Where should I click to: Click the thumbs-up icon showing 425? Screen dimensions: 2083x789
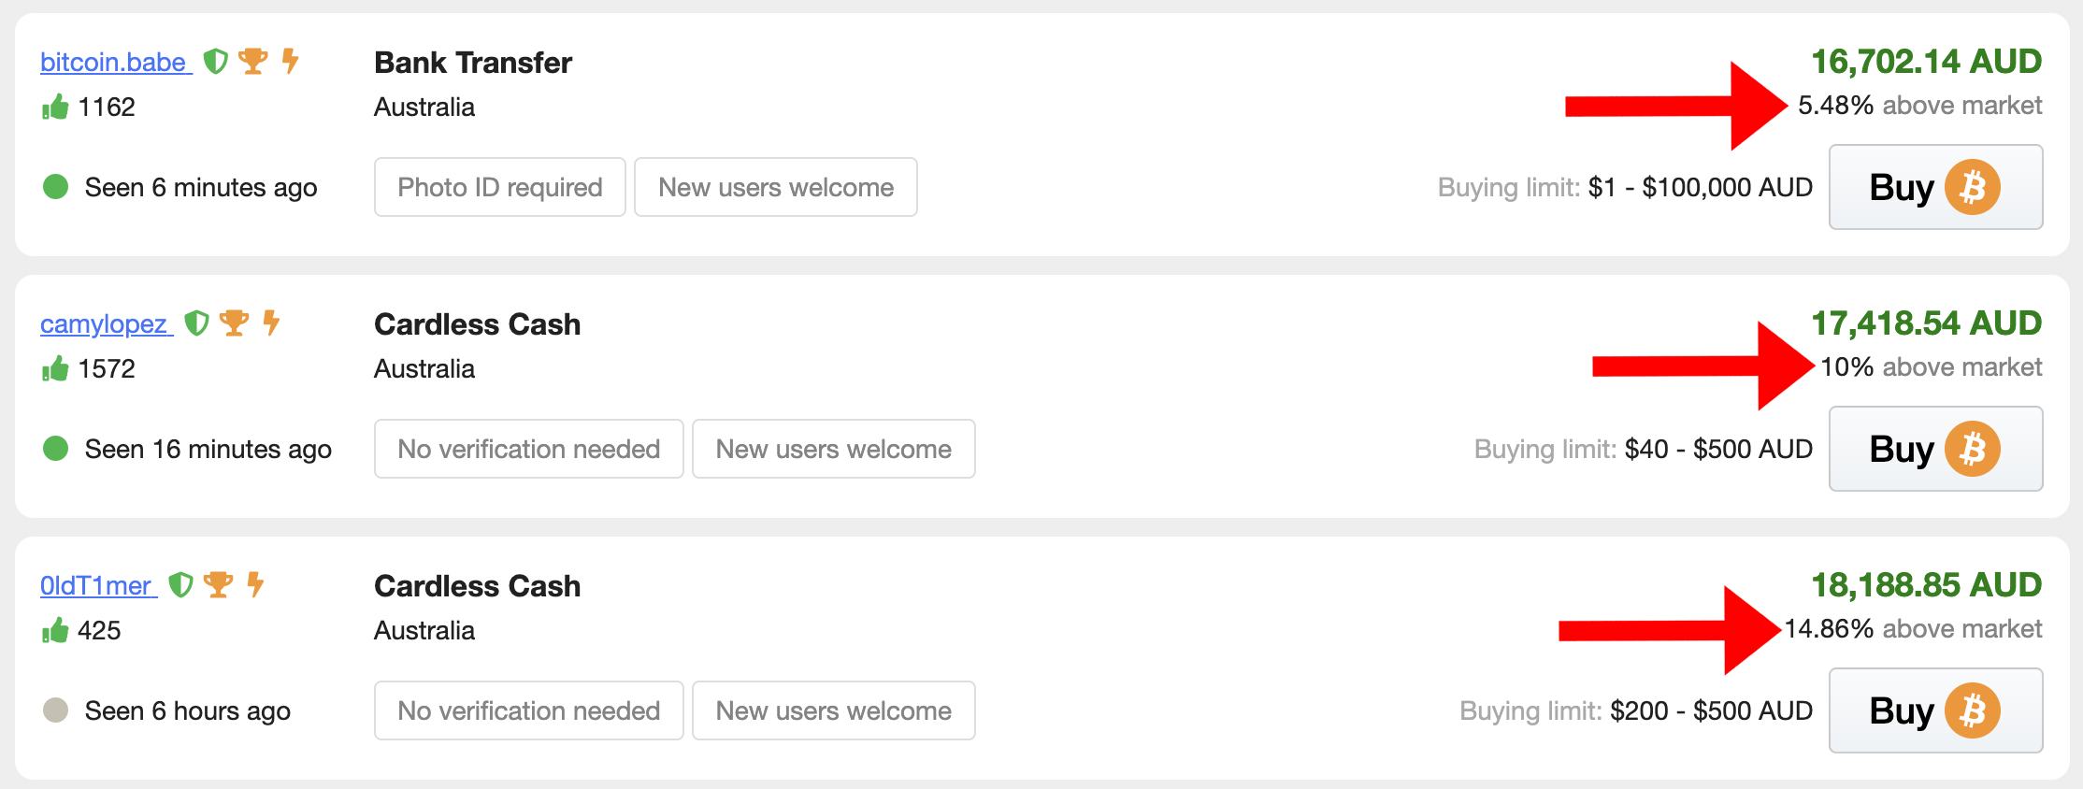55,630
